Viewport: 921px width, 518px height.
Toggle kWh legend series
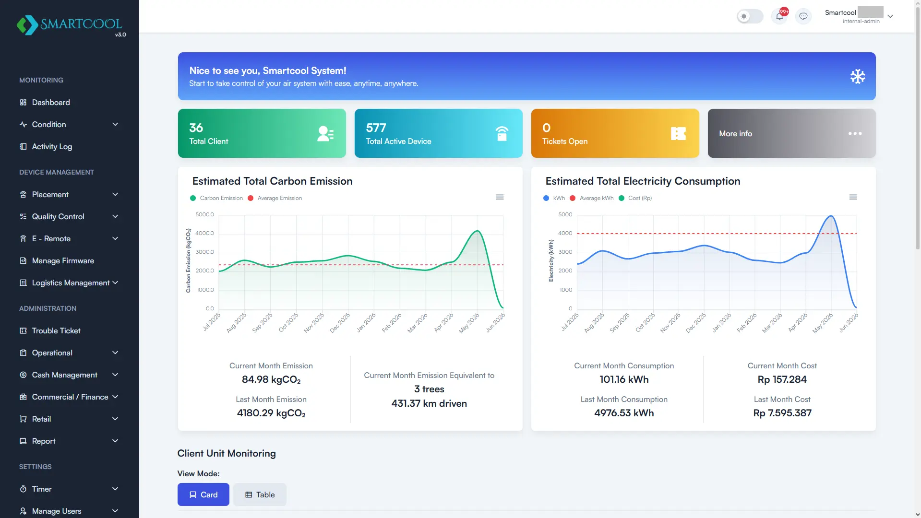pos(554,198)
